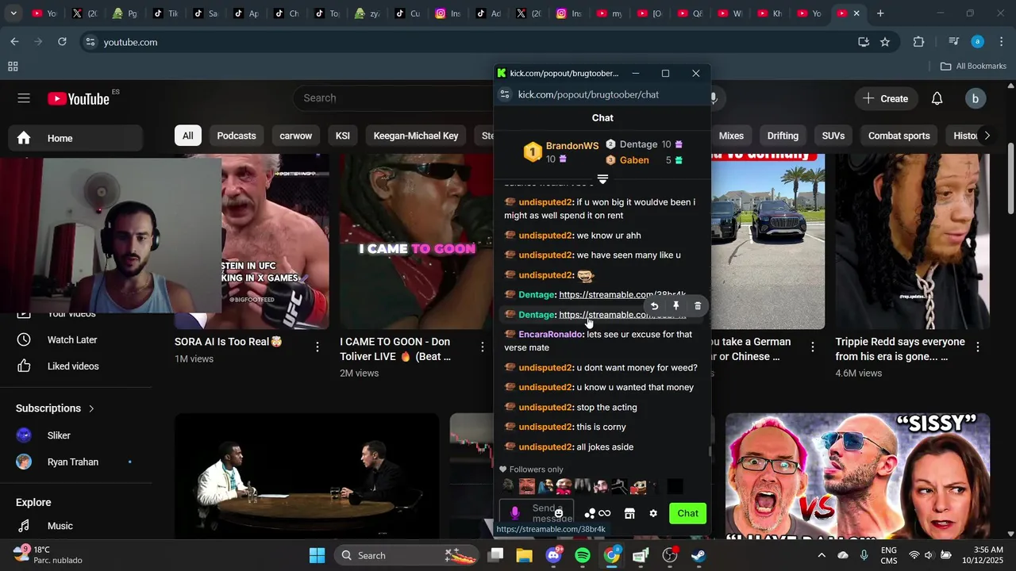Open options menu for SORA AI video
Image resolution: width=1016 pixels, height=571 pixels.
point(317,347)
